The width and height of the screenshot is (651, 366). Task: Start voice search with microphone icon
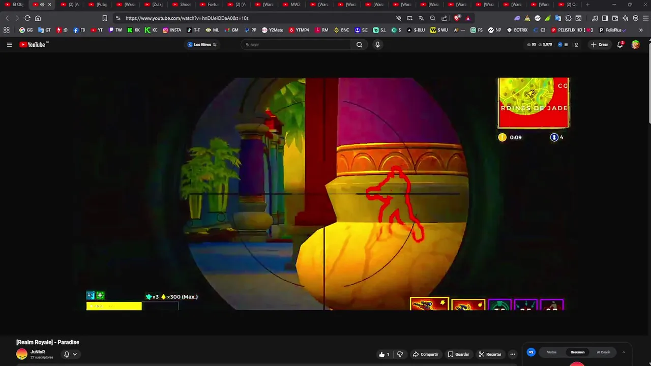coord(377,45)
